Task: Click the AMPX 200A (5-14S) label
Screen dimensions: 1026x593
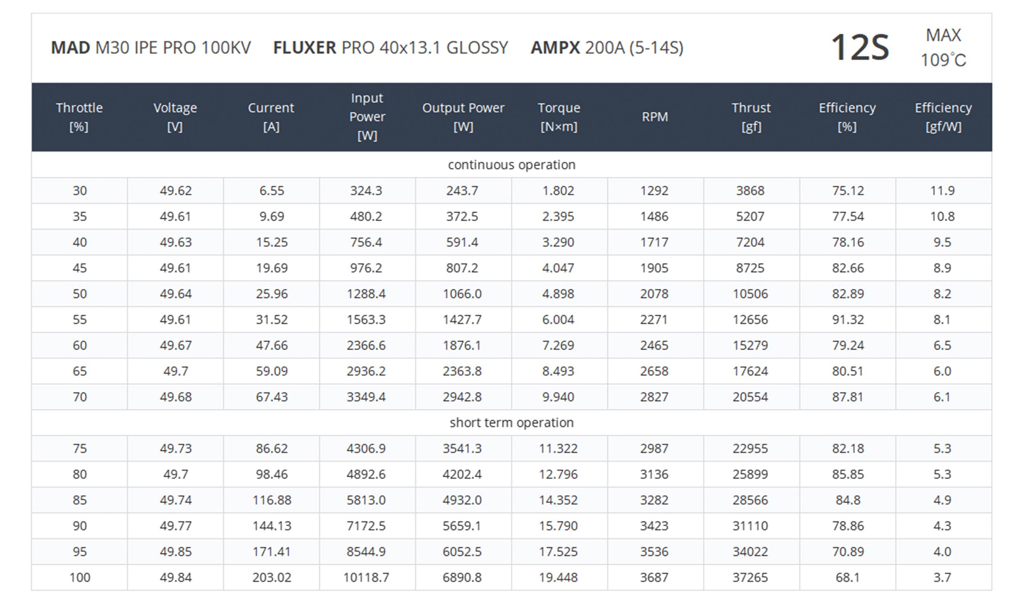Action: tap(607, 48)
